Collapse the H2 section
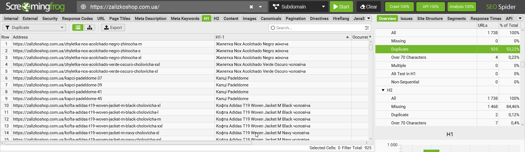Screen dimensions: 525x152 coord(383,90)
